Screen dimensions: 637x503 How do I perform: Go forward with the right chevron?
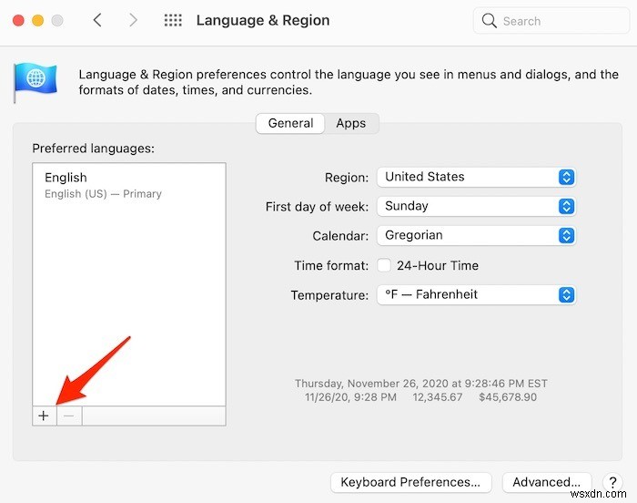[133, 20]
